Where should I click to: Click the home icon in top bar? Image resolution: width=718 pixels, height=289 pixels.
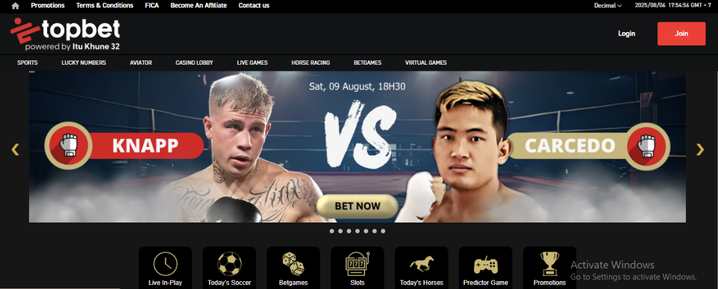(x=16, y=5)
